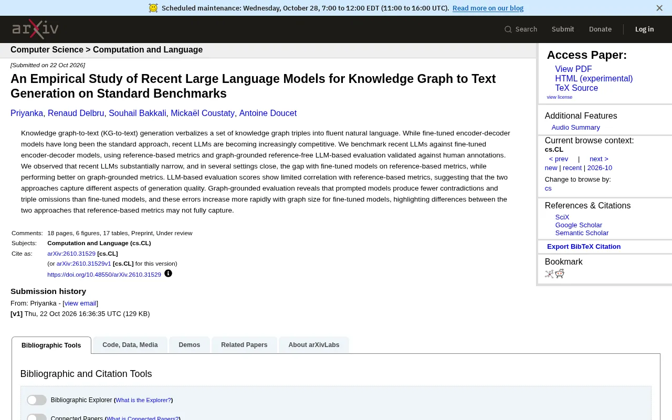
Task: Click the Search box in the header
Action: pyautogui.click(x=521, y=29)
